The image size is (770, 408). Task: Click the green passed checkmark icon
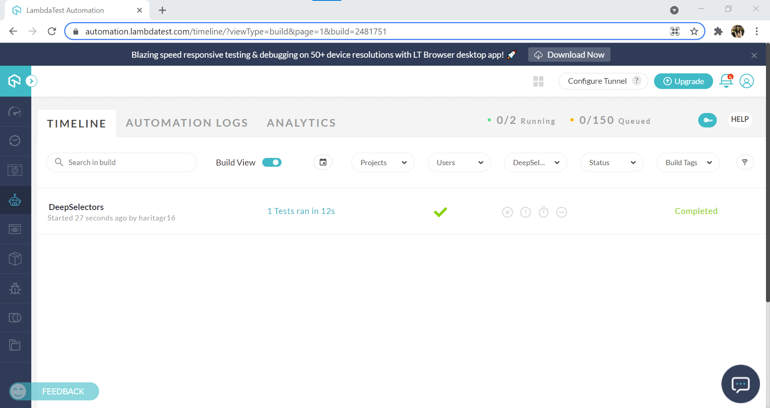[440, 212]
